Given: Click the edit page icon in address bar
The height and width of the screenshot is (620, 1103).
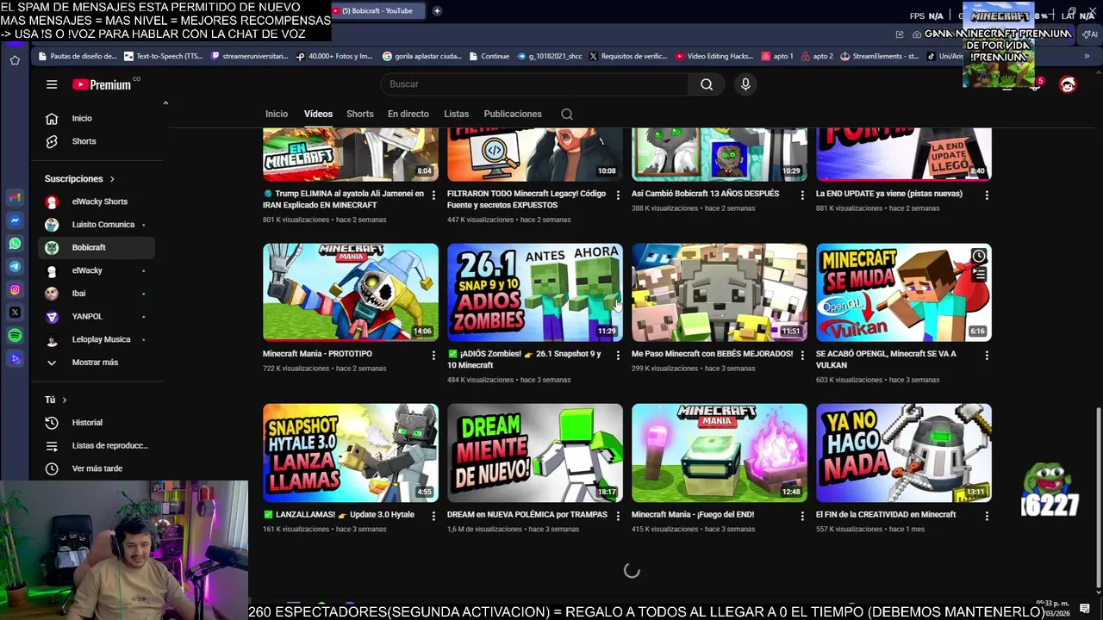Looking at the screenshot, I should [x=900, y=34].
